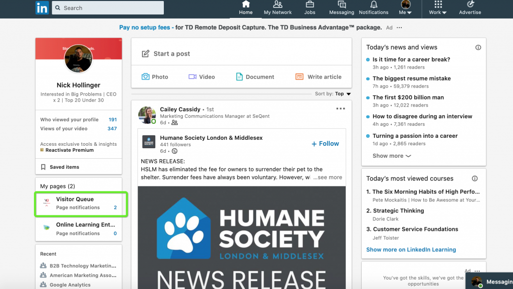Click the group icon beside Google Analytics
The height and width of the screenshot is (289, 513).
click(43, 284)
